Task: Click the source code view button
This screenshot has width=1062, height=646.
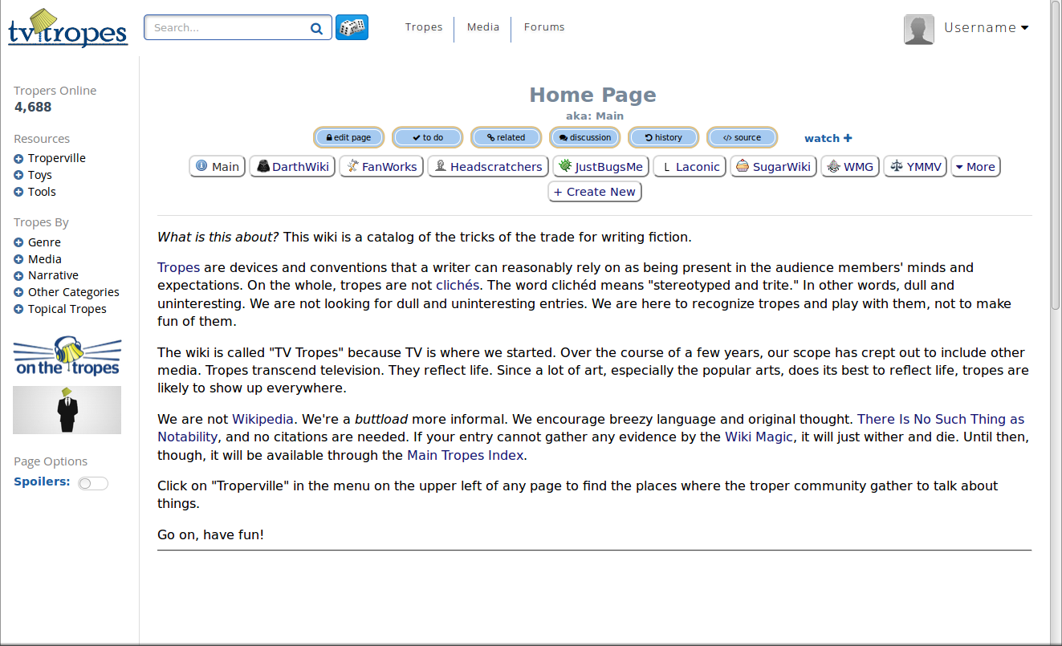Action: 742,137
